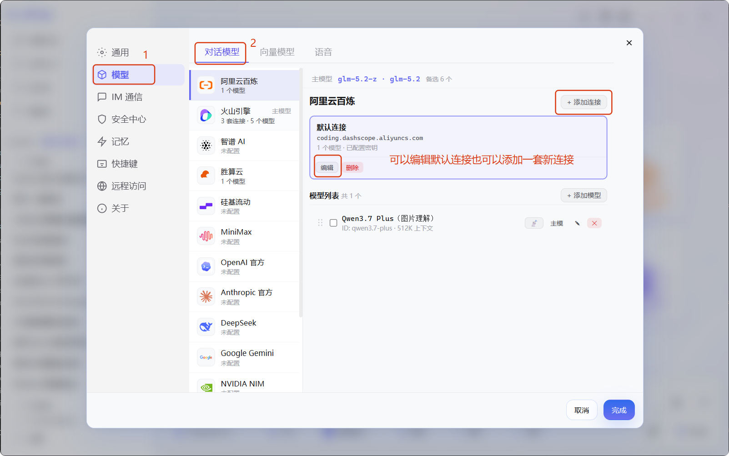Click the chat bubble icon for IM 通信
Viewport: 729px width, 456px height.
tap(102, 97)
